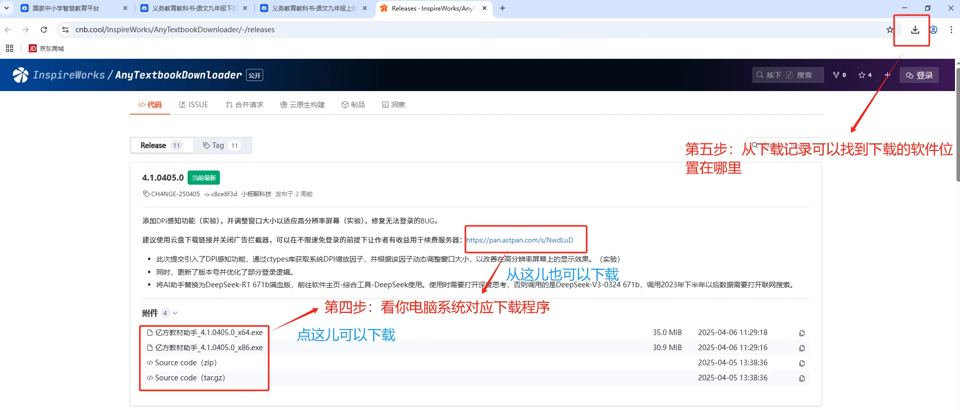Click the 登录 login button
Viewport: 960px width, 410px height.
[x=919, y=75]
